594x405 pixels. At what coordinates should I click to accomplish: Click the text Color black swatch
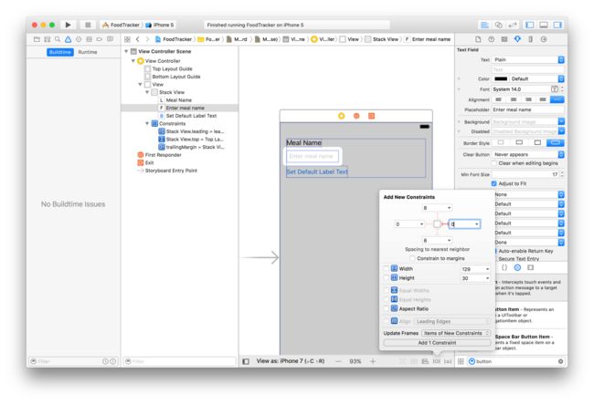501,79
